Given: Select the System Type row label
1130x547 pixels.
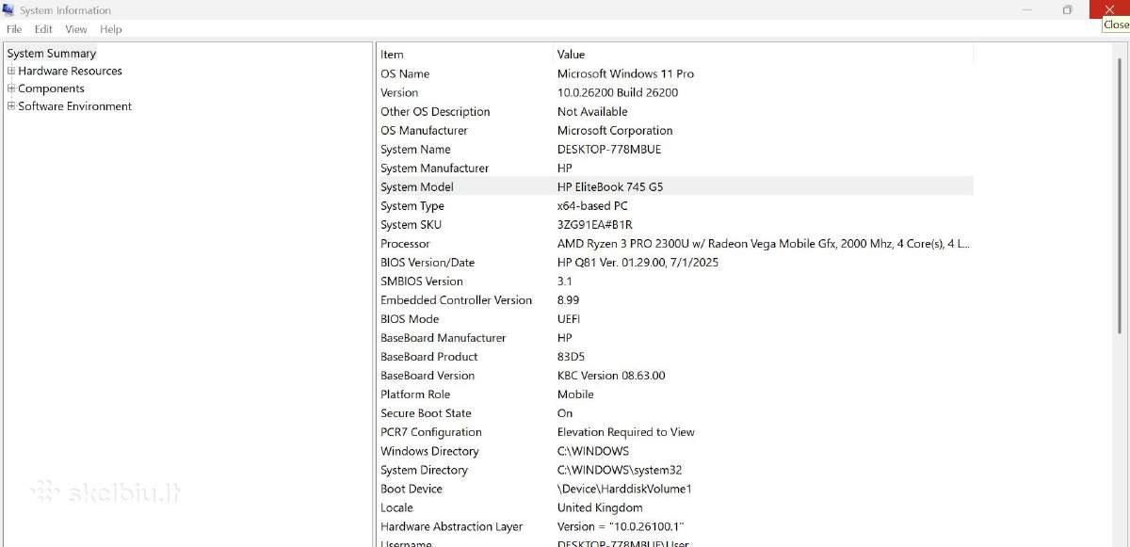Looking at the screenshot, I should (412, 205).
